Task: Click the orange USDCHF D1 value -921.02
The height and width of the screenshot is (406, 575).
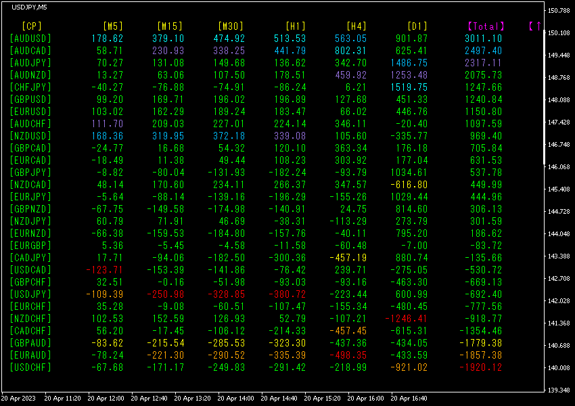Action: 409,367
